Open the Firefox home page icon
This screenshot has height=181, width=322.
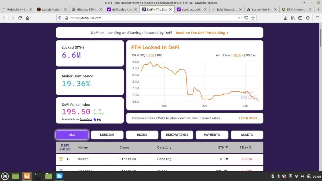28,18
